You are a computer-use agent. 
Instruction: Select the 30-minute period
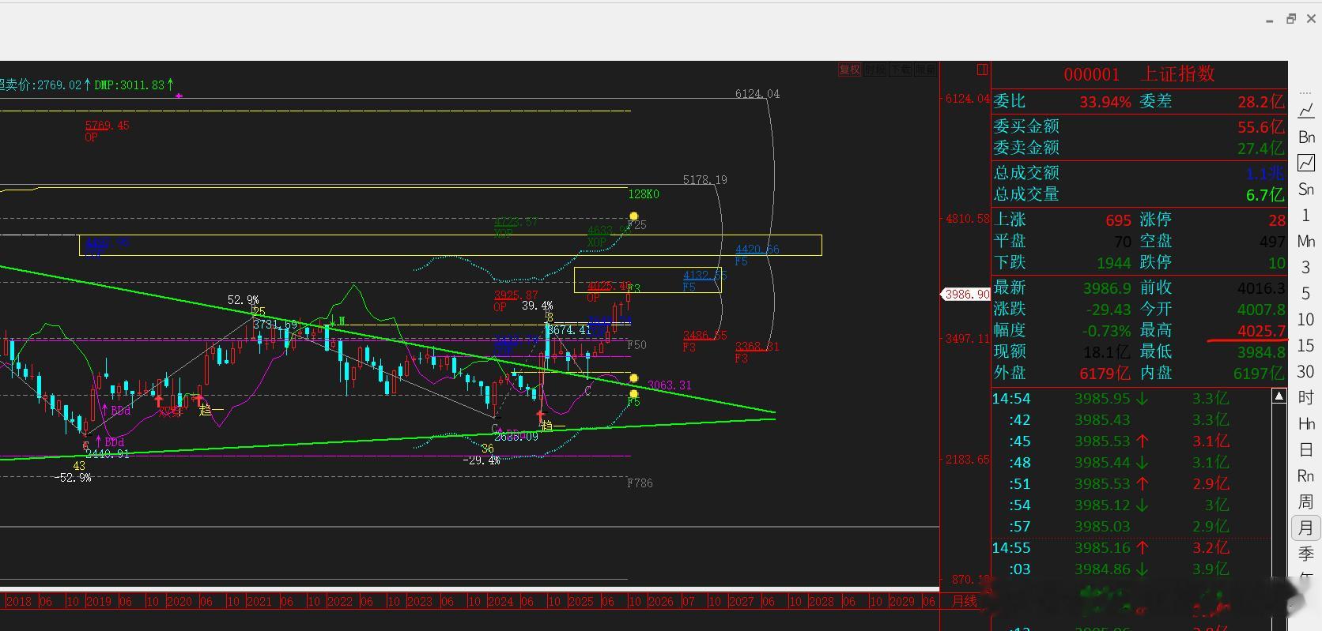click(x=1306, y=372)
